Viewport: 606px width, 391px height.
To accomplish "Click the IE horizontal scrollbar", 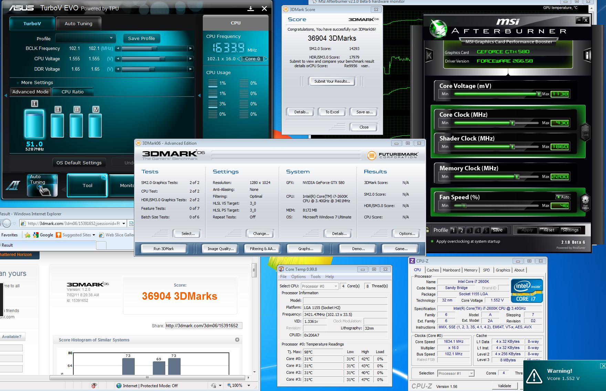I will click(x=147, y=378).
